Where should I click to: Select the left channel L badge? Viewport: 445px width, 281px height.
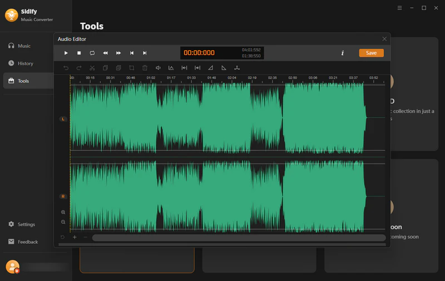pyautogui.click(x=63, y=119)
